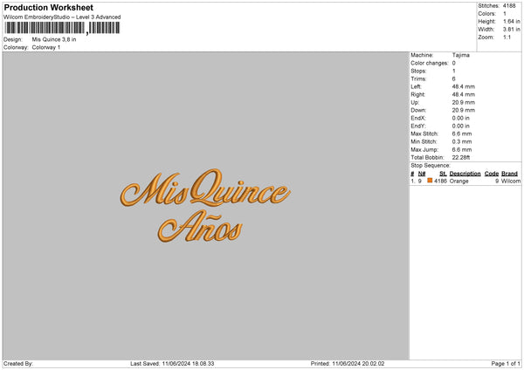524x370 pixels.
Task: Click the Brand column header
Action: tap(510, 174)
